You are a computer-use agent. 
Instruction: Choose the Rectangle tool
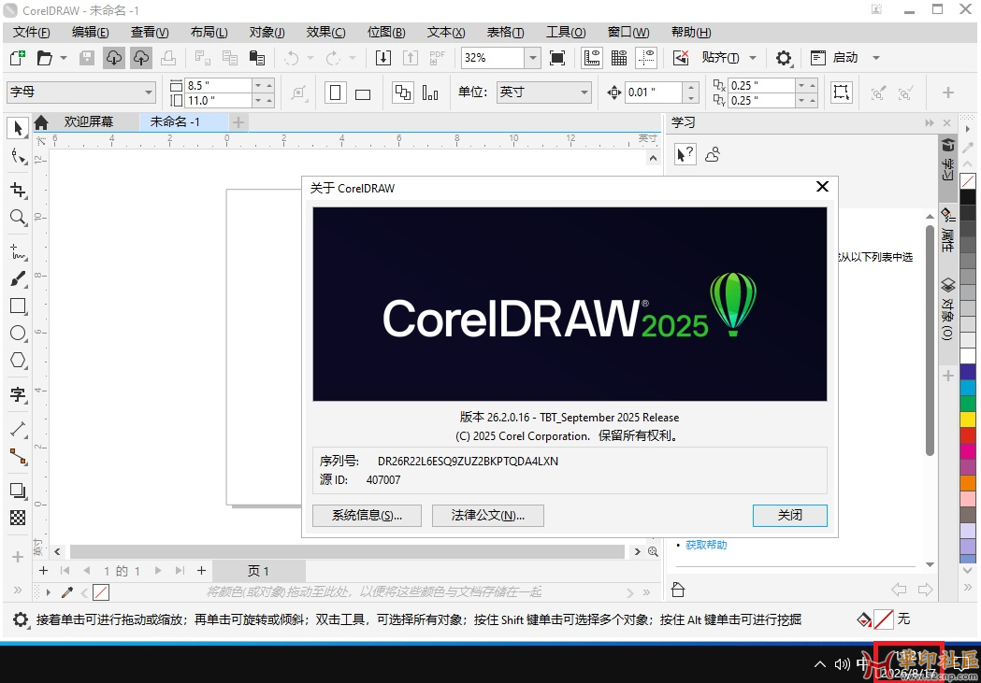click(x=18, y=306)
